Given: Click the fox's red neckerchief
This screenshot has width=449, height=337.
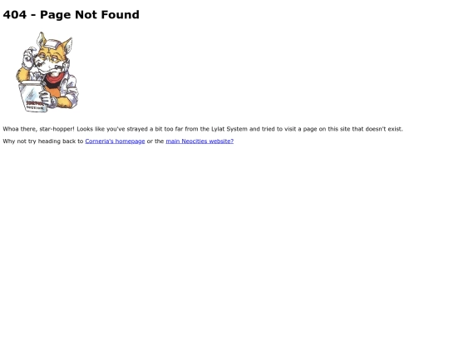Looking at the screenshot, I should point(55,78).
